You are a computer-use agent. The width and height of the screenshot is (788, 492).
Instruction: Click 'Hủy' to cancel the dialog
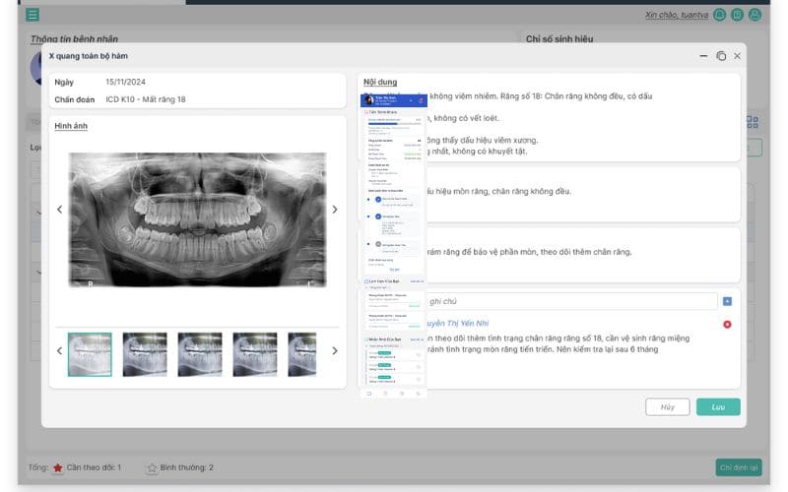click(x=667, y=406)
